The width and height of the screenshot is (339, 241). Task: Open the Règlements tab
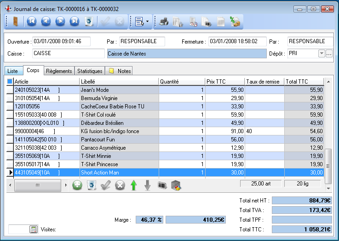[x=59, y=71]
